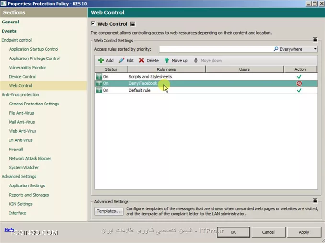325x243 pixels.
Task: Sort by Status column header
Action: click(x=111, y=69)
